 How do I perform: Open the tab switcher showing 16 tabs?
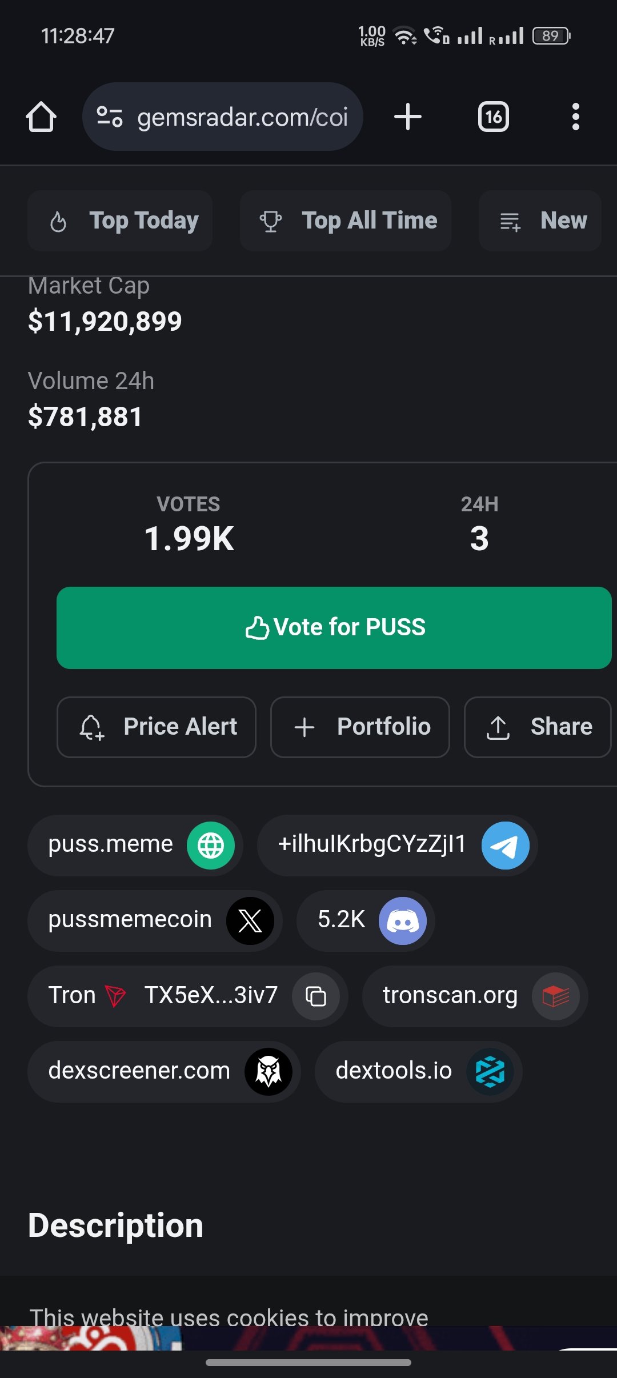pos(493,117)
